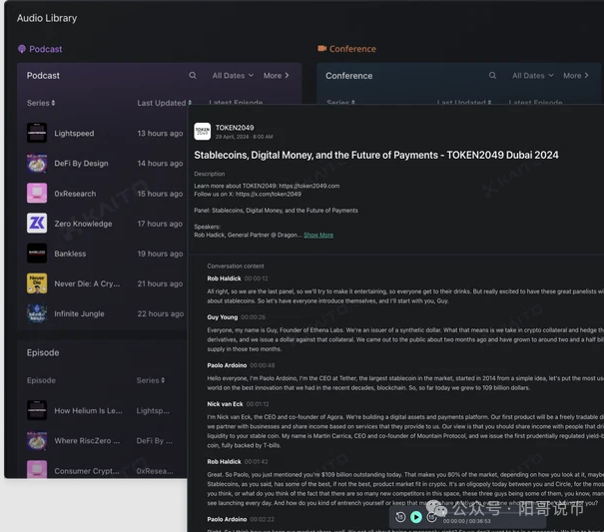This screenshot has width=604, height=532.
Task: Jump to Paolo Ardoino 00:00:48 timestamp
Action: point(263,365)
